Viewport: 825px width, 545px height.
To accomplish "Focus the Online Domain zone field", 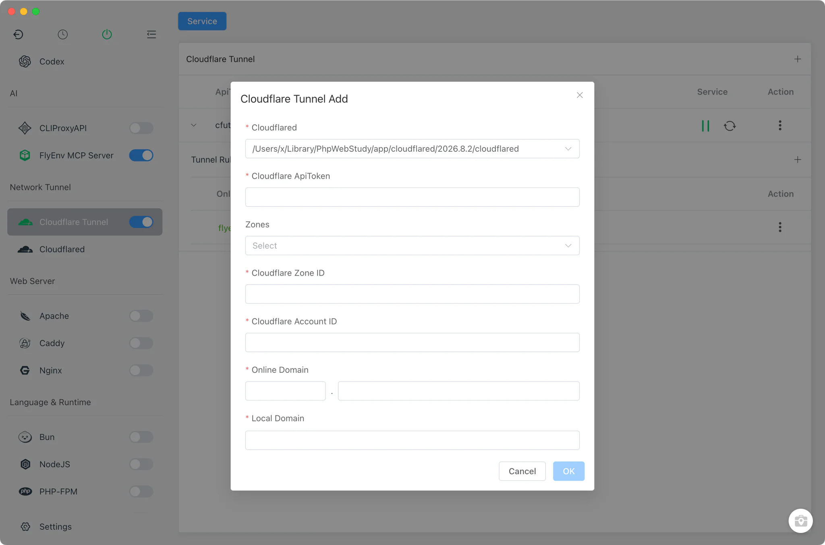I will tap(458, 391).
